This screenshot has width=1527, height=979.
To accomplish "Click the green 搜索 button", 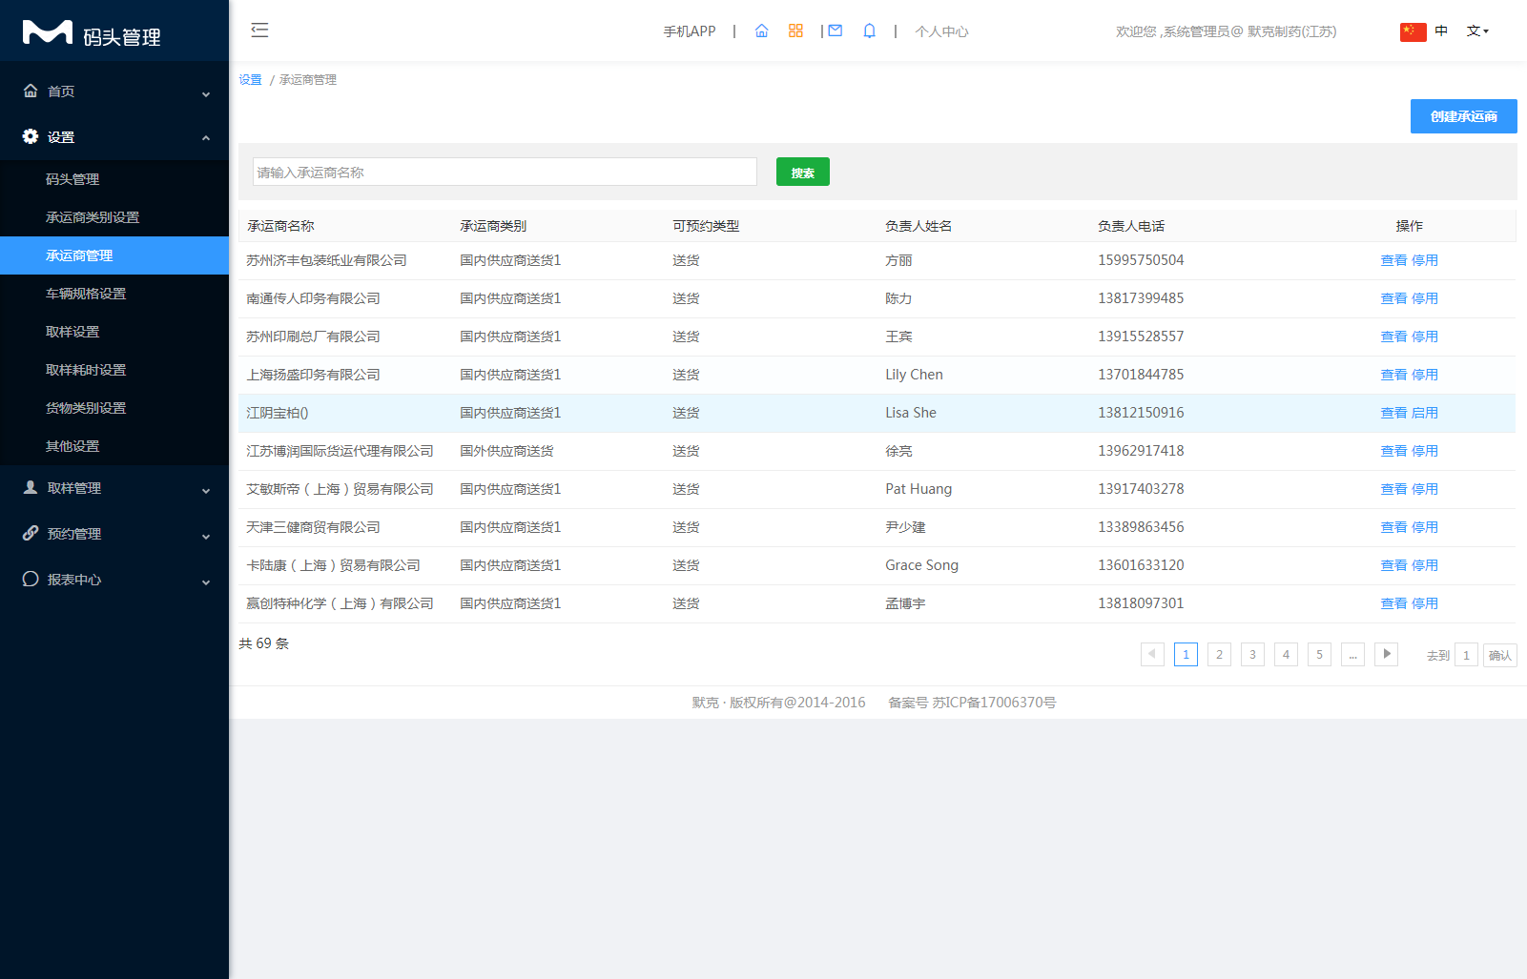I will (x=802, y=172).
